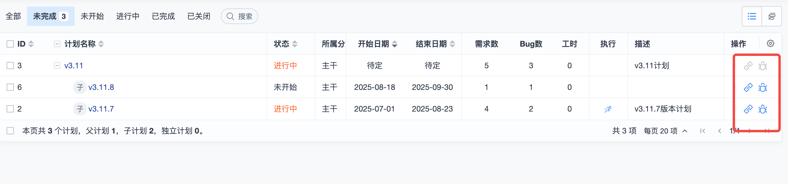Switch to the 已完成 tab
The image size is (788, 184).
coord(163,16)
